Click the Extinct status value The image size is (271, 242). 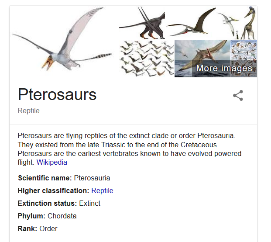(x=89, y=203)
